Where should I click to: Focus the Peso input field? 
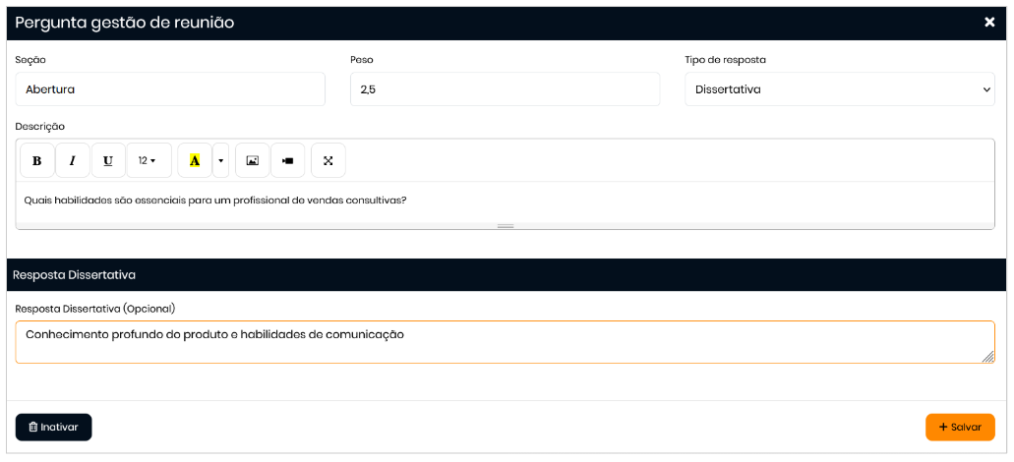pyautogui.click(x=505, y=89)
